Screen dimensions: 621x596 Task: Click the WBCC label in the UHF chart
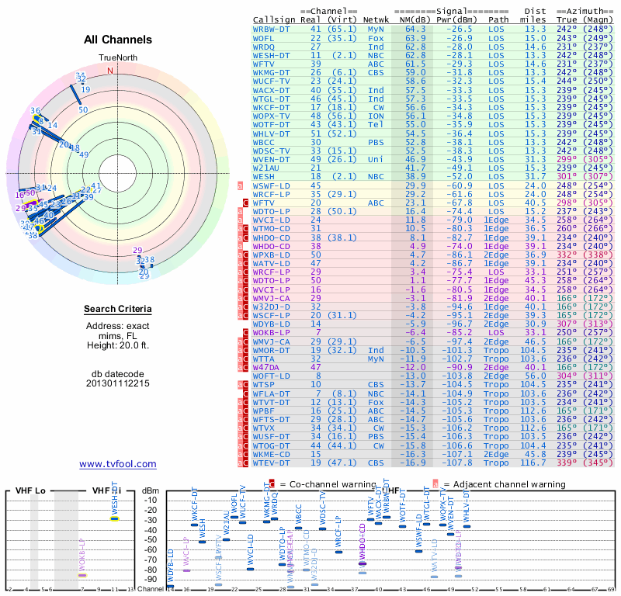(299, 514)
